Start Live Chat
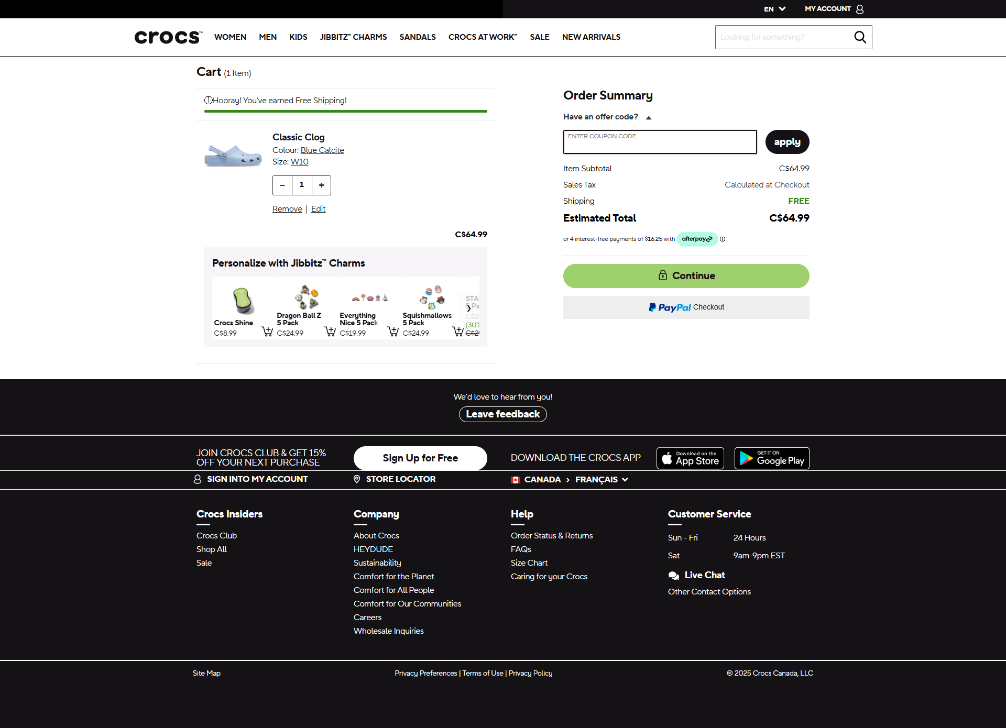1006x728 pixels. coord(696,575)
